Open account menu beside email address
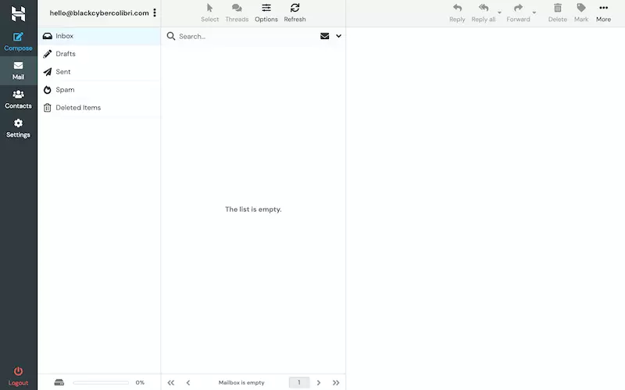 [155, 13]
